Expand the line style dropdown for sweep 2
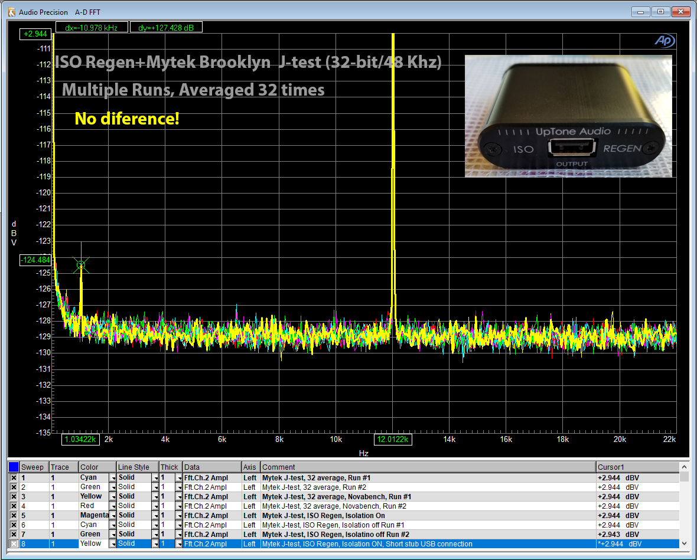The image size is (697, 560). pos(155,487)
